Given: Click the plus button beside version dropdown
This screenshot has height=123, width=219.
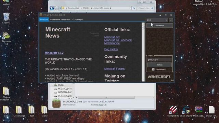Looking at the screenshot, I should click(171, 20).
